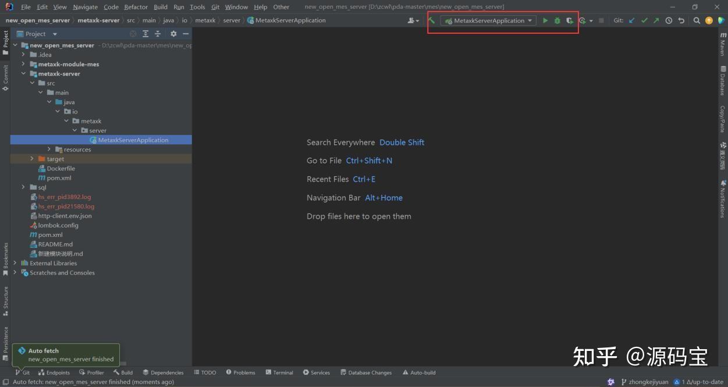The width and height of the screenshot is (728, 387).
Task: Collapse the metaxk-server module
Action: tap(24, 74)
